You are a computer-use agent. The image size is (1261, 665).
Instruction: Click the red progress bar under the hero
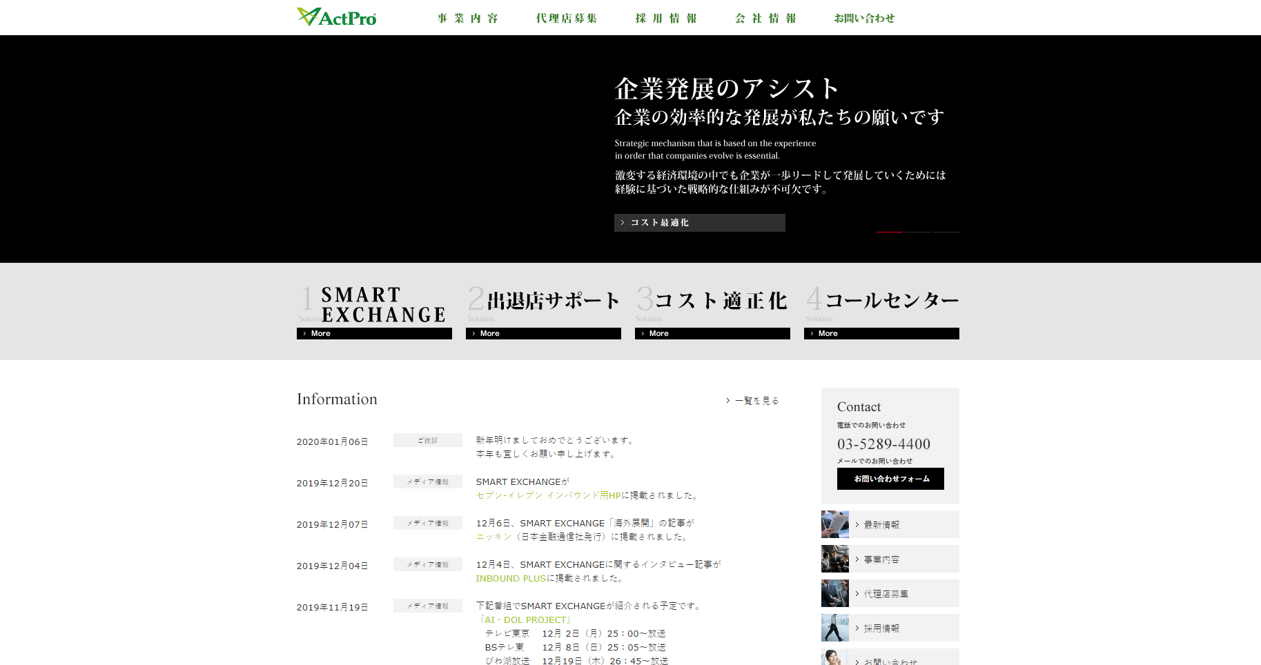pyautogui.click(x=890, y=232)
